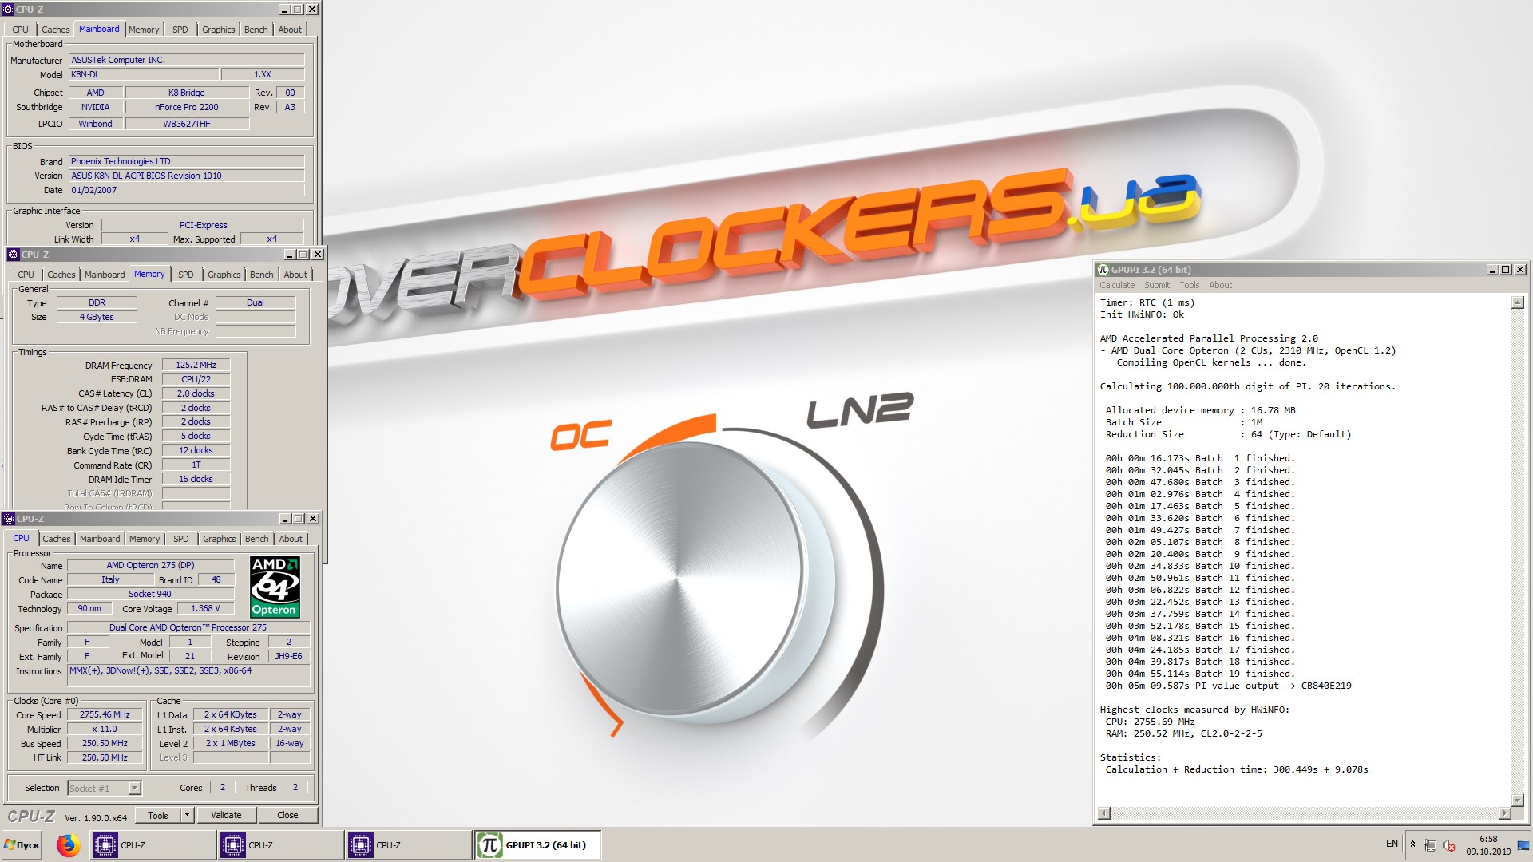Click the BIOS date 01/02/2007 field

tap(186, 190)
